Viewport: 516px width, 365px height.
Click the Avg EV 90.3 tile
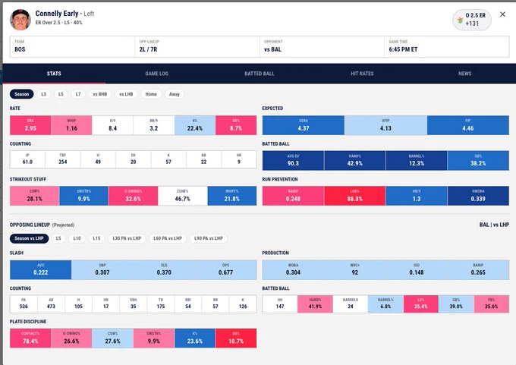[x=293, y=160]
